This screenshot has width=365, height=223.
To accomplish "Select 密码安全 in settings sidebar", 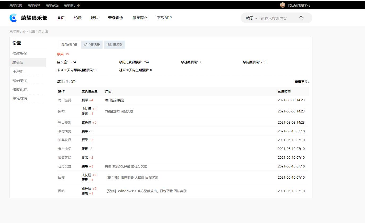I will (20, 81).
